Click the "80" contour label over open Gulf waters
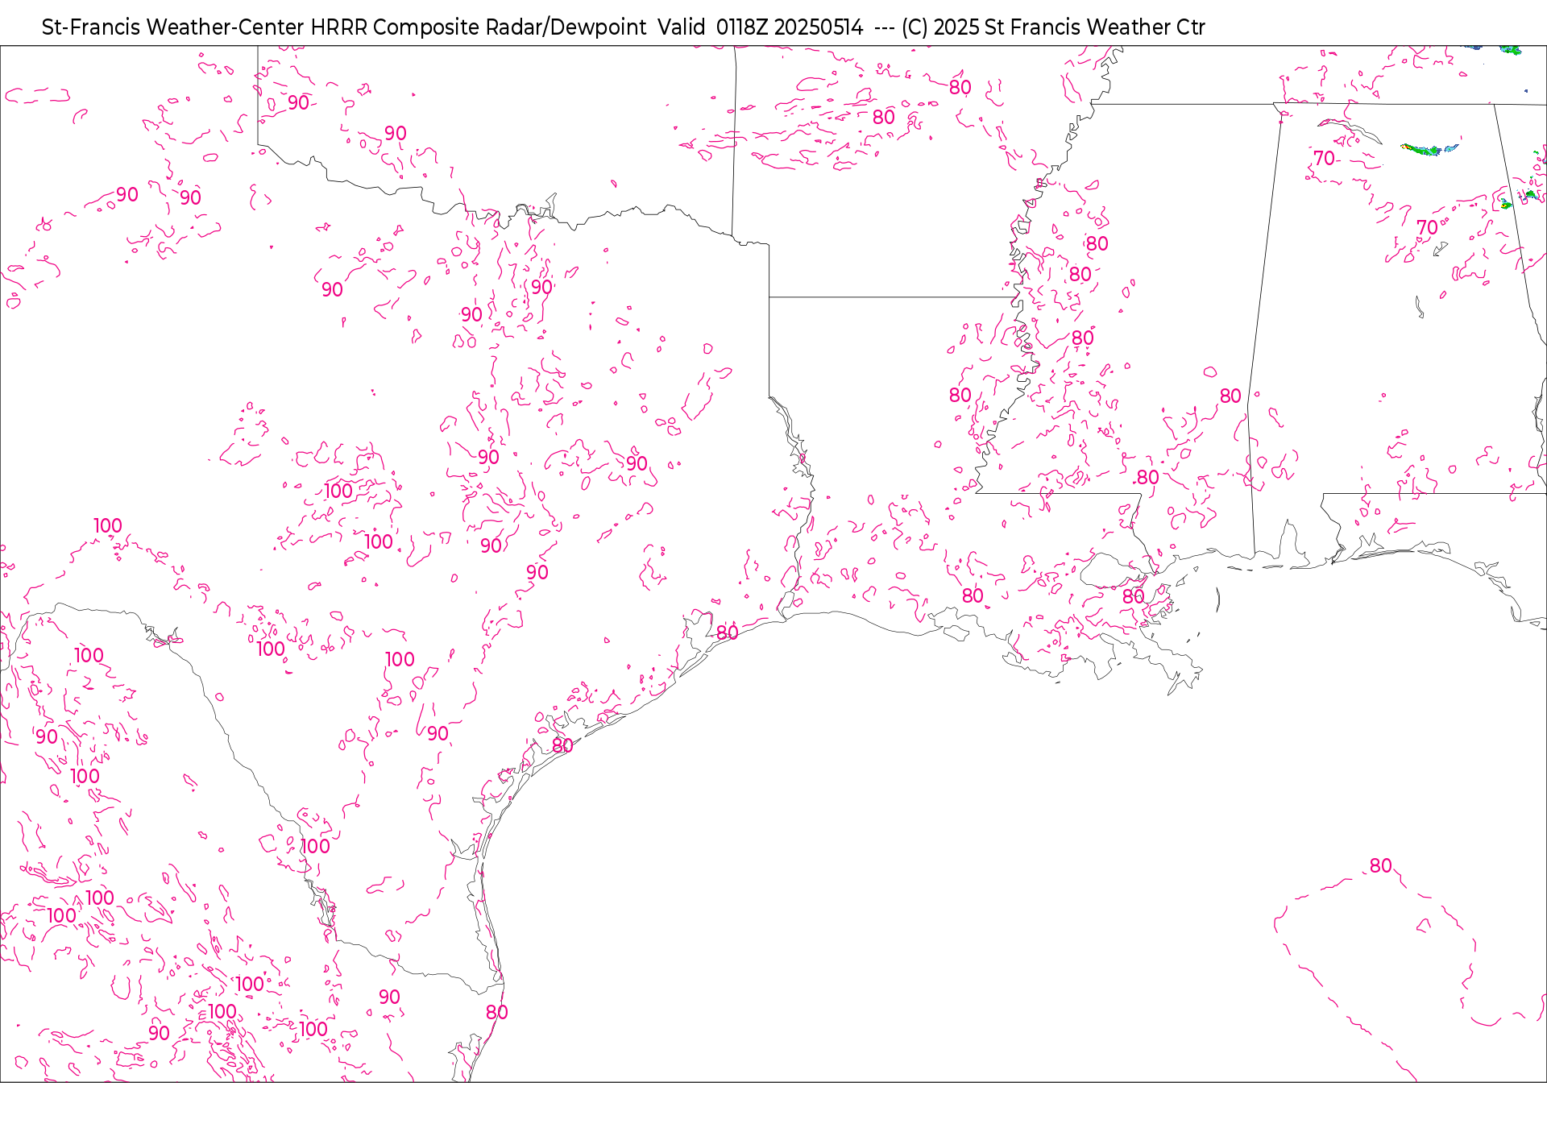The width and height of the screenshot is (1547, 1128). click(x=1381, y=866)
